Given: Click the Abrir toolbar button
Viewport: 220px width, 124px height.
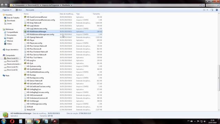Looking at the screenshot, I should (19, 10).
